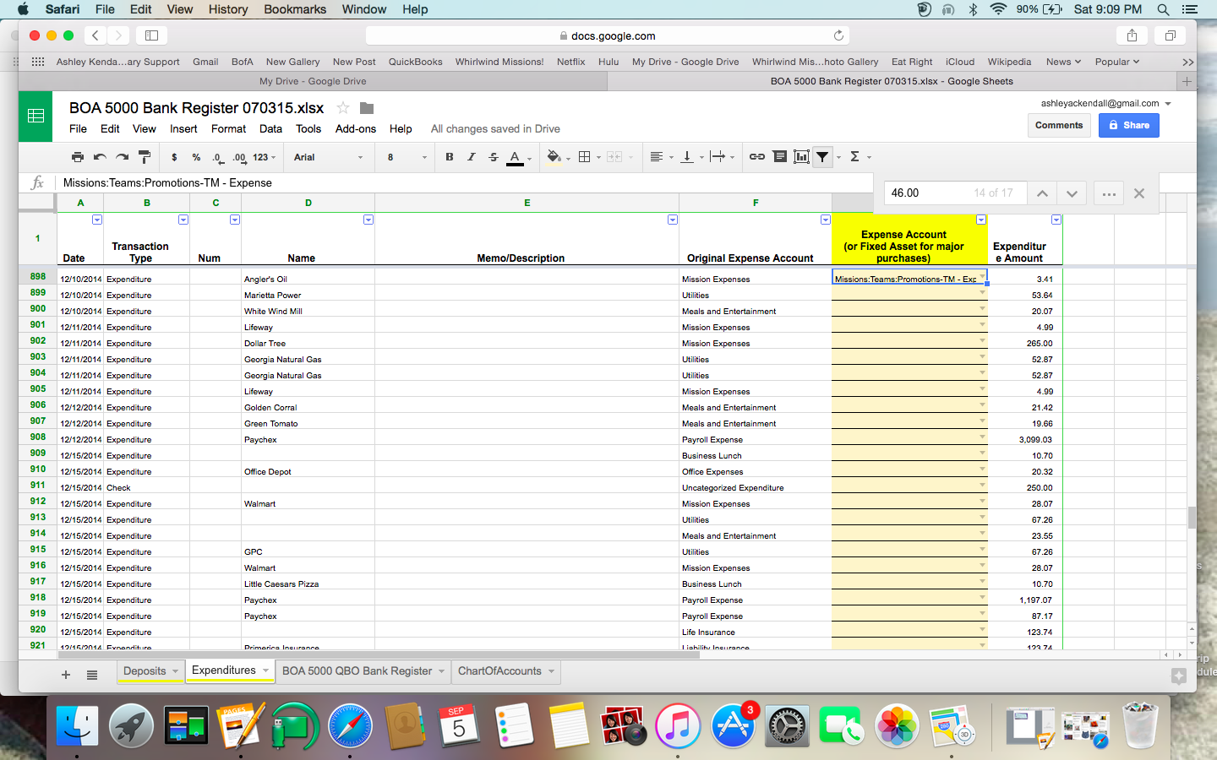The width and height of the screenshot is (1217, 760).
Task: Turn off the filter funnel button
Action: (822, 157)
